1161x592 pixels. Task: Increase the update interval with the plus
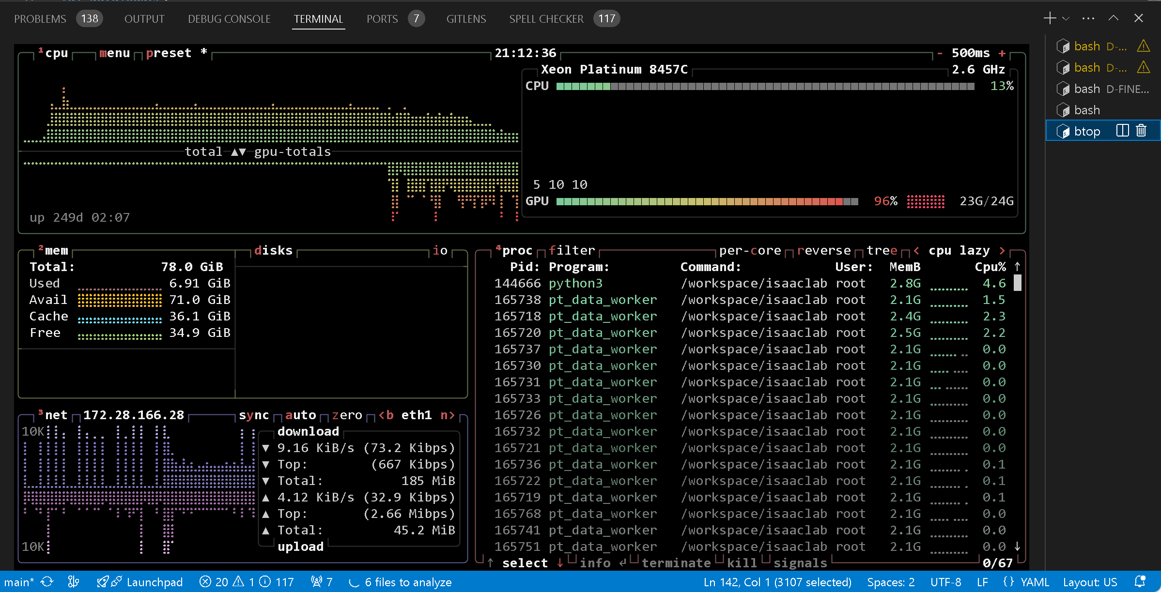(1002, 53)
